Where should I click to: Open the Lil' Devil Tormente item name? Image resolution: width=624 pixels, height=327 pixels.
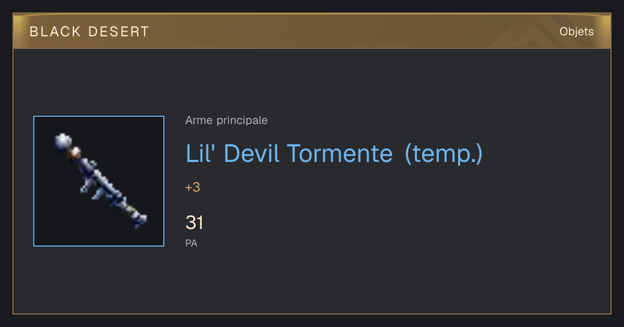pos(334,154)
